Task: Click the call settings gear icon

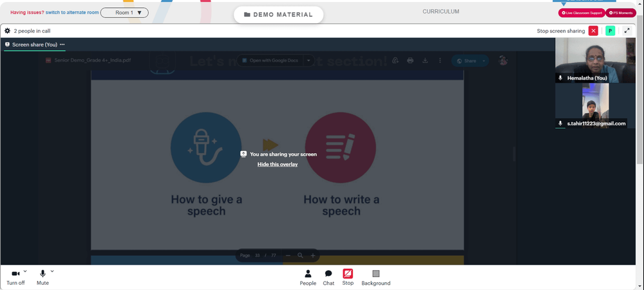Action: click(x=7, y=31)
